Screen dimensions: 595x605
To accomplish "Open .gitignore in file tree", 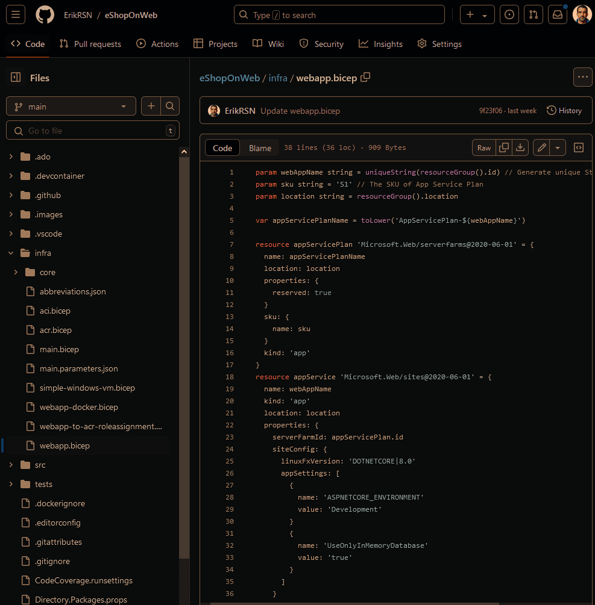I will 52,562.
